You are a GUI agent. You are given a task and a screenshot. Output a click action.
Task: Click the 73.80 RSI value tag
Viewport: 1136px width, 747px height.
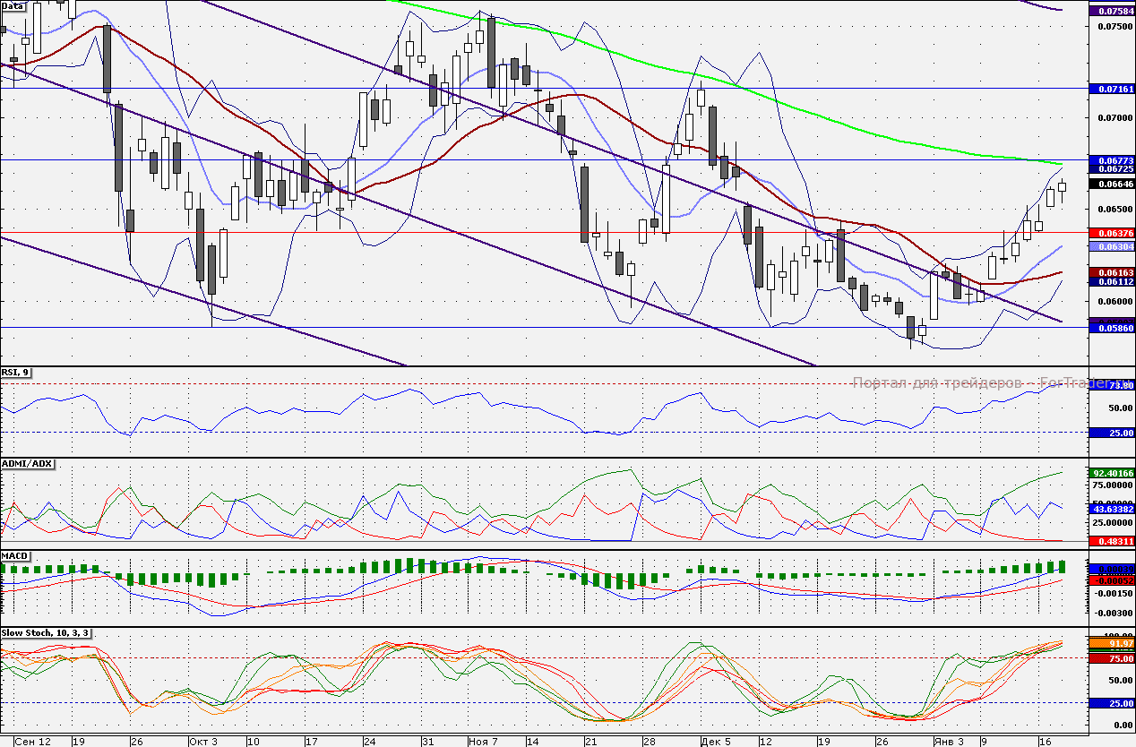point(1111,385)
